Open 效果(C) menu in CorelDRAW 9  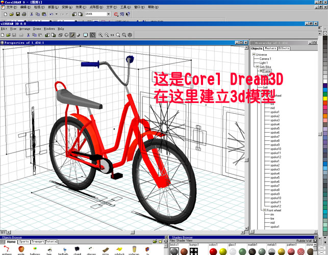(x=81, y=7)
